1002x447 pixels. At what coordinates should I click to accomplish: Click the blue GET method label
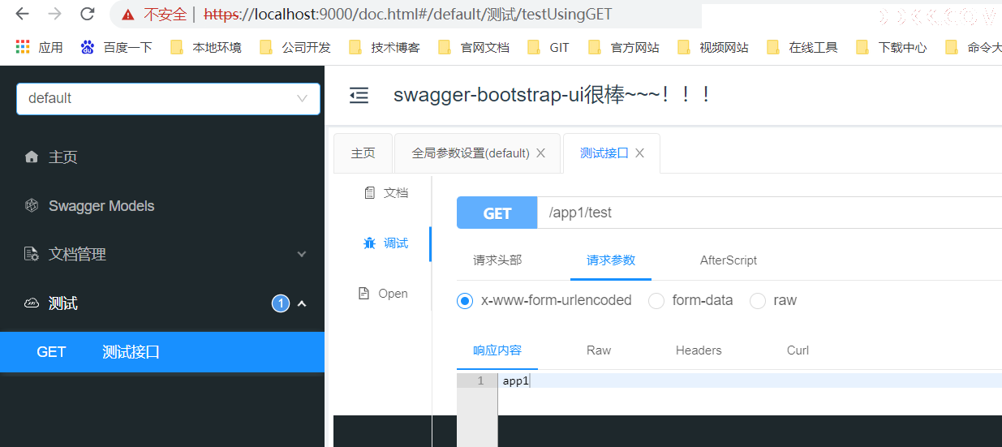497,213
